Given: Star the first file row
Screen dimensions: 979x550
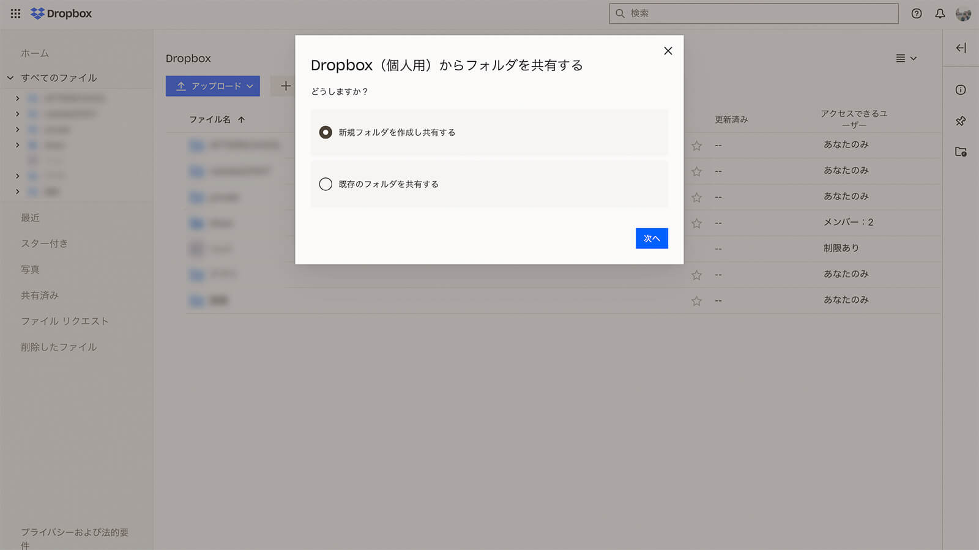Looking at the screenshot, I should pyautogui.click(x=696, y=146).
